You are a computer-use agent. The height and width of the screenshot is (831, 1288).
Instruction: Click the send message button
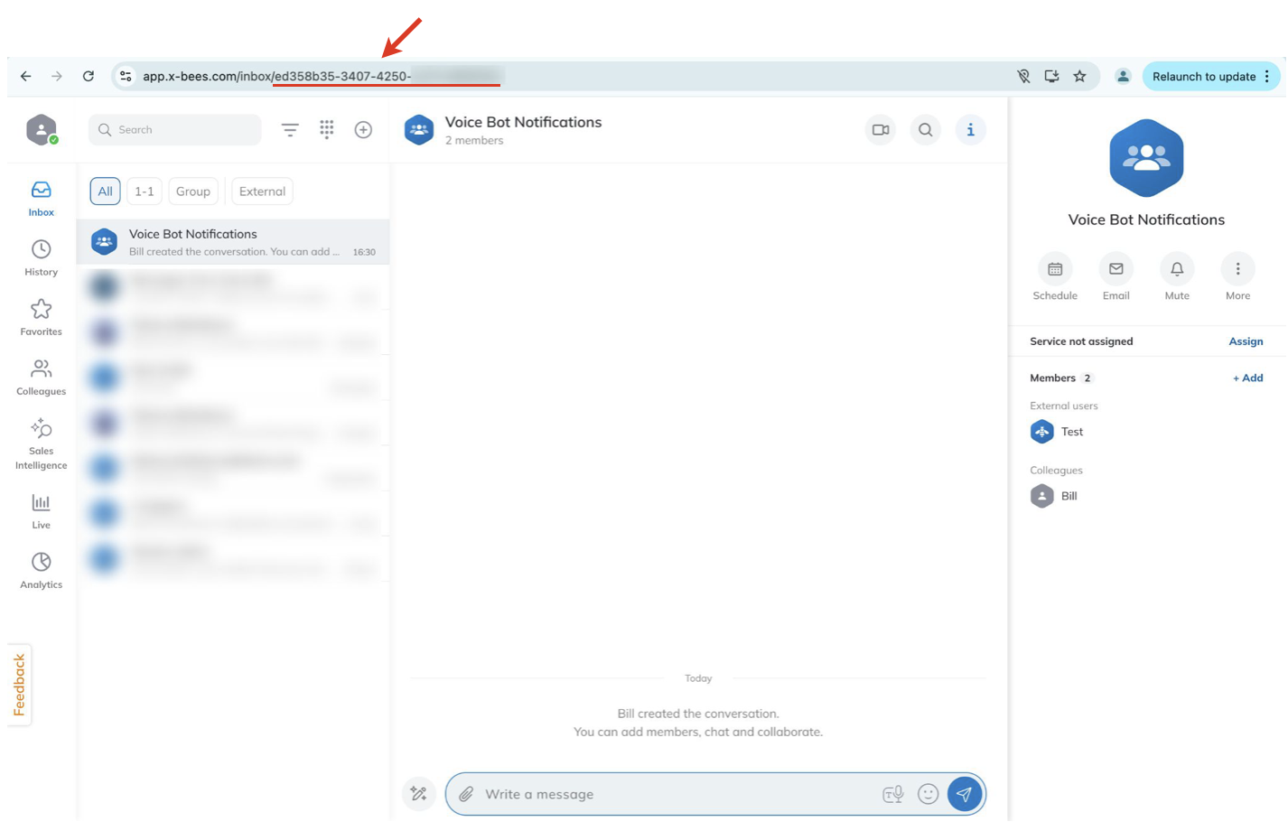pyautogui.click(x=964, y=795)
